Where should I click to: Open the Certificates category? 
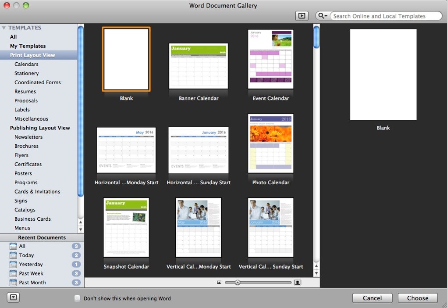39,165
